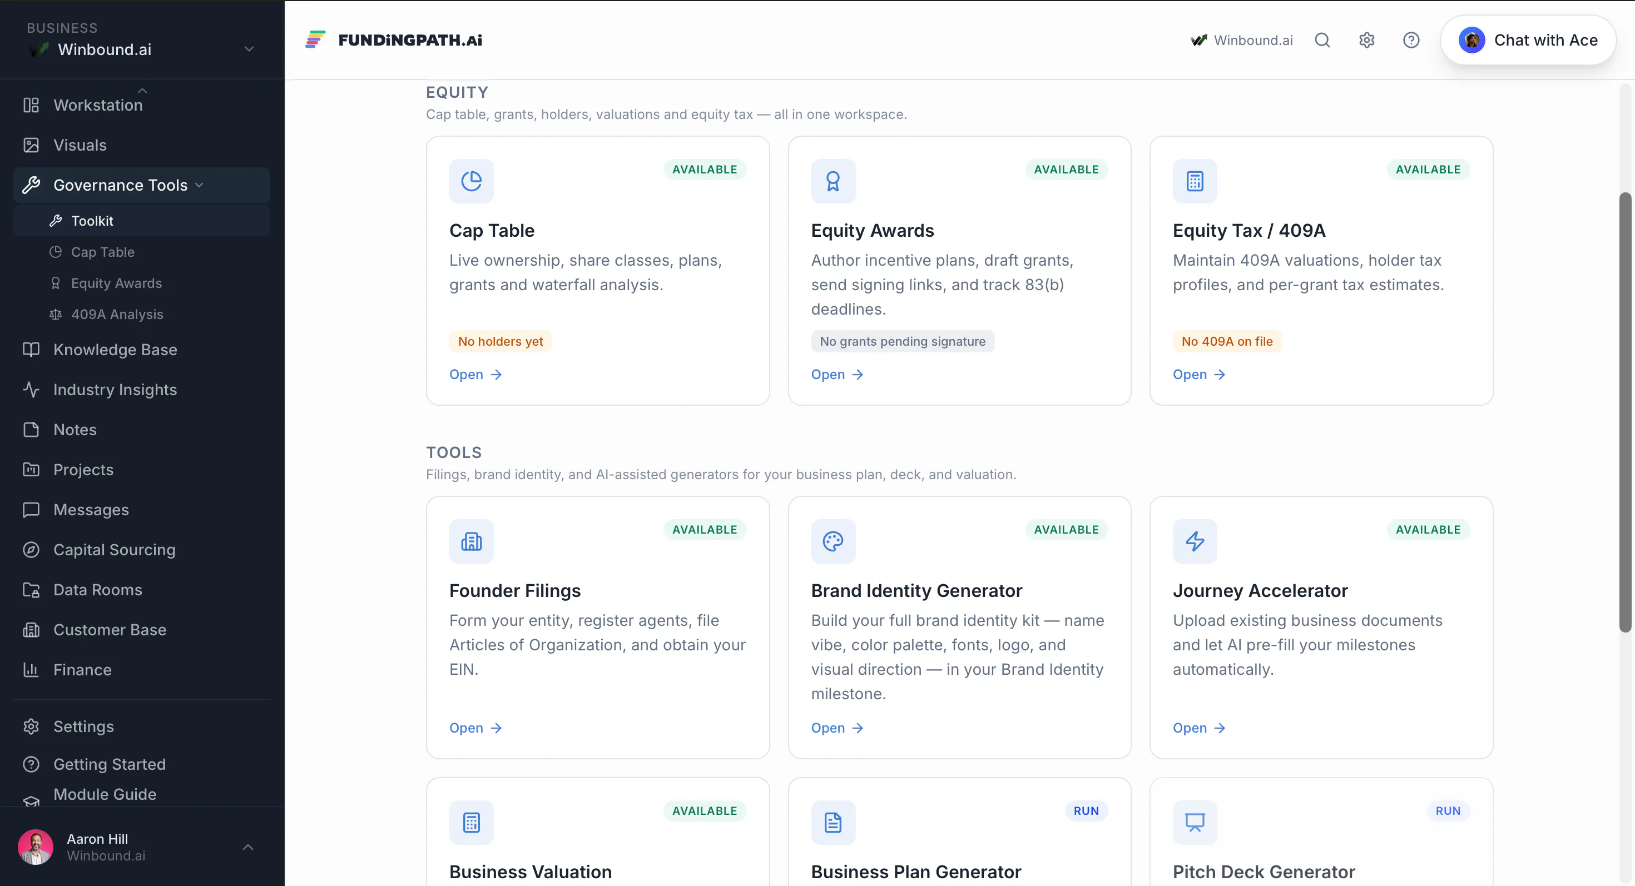Image resolution: width=1635 pixels, height=886 pixels.
Task: Collapse the Governance Tools submenu chevron
Action: click(x=199, y=185)
